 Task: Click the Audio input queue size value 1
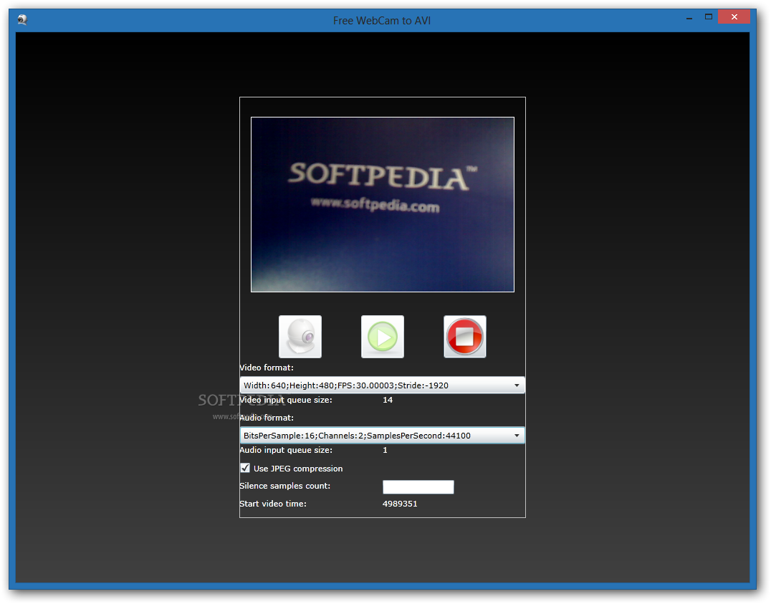385,450
